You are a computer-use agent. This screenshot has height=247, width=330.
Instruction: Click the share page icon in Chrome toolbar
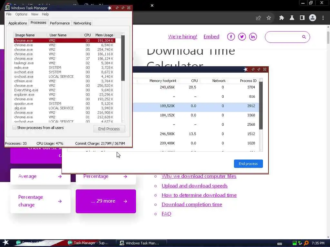coord(258,18)
